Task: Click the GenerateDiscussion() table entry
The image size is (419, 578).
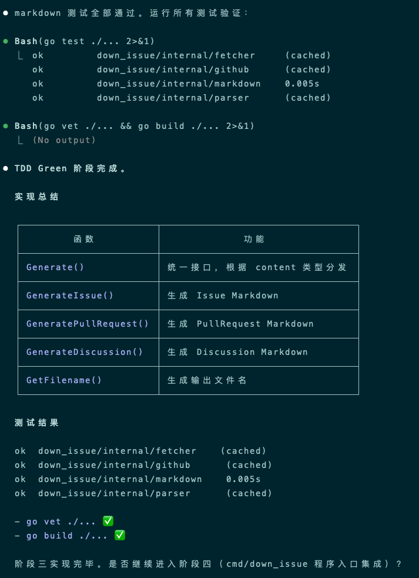Action: (85, 352)
